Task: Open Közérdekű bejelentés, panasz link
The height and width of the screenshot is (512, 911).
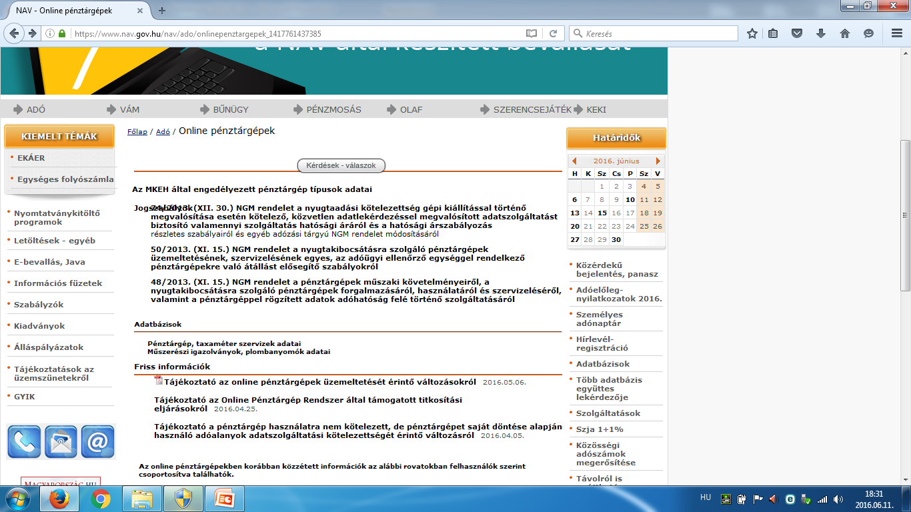Action: point(617,269)
